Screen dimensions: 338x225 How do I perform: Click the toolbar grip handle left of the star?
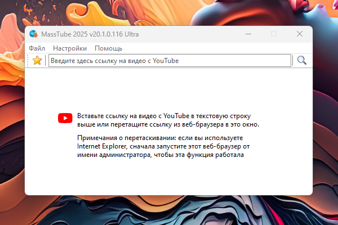[x=28, y=61]
